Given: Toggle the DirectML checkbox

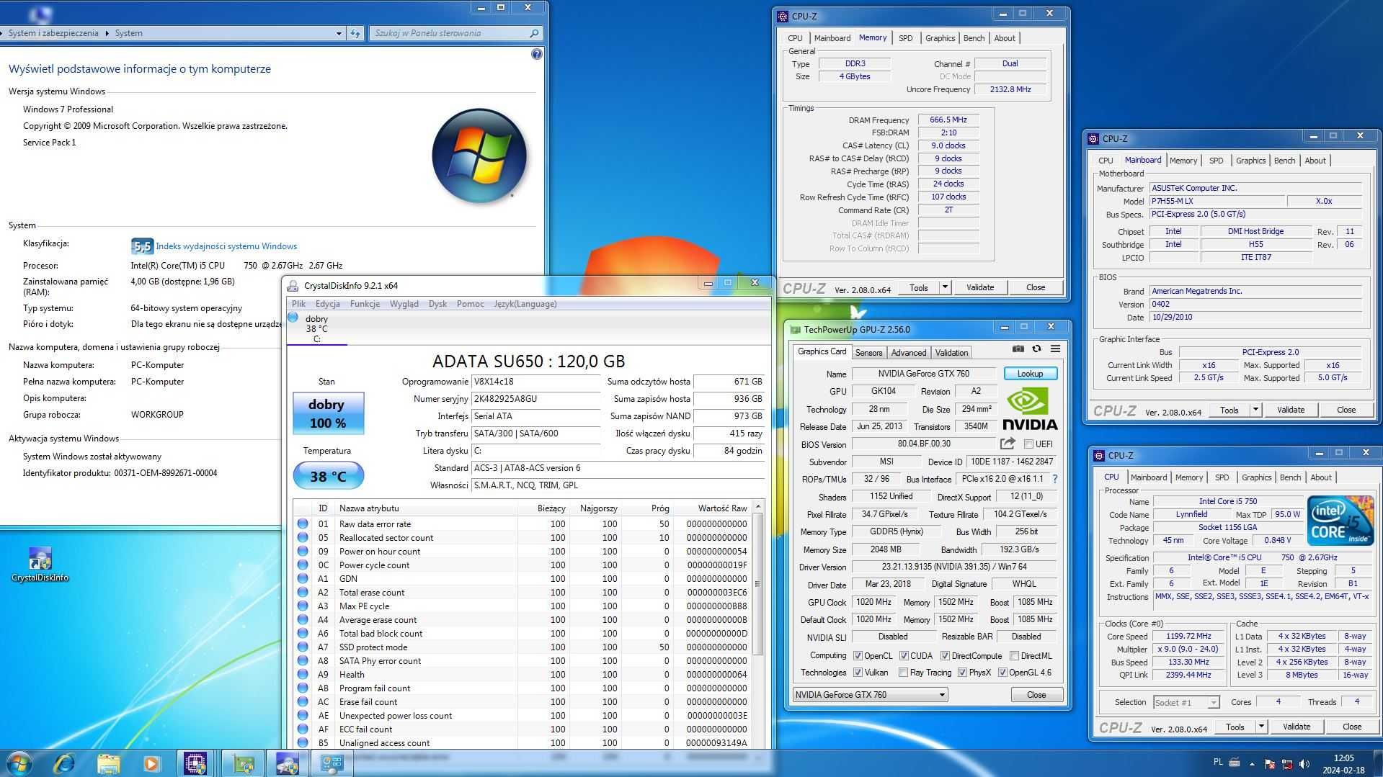Looking at the screenshot, I should [x=1014, y=656].
